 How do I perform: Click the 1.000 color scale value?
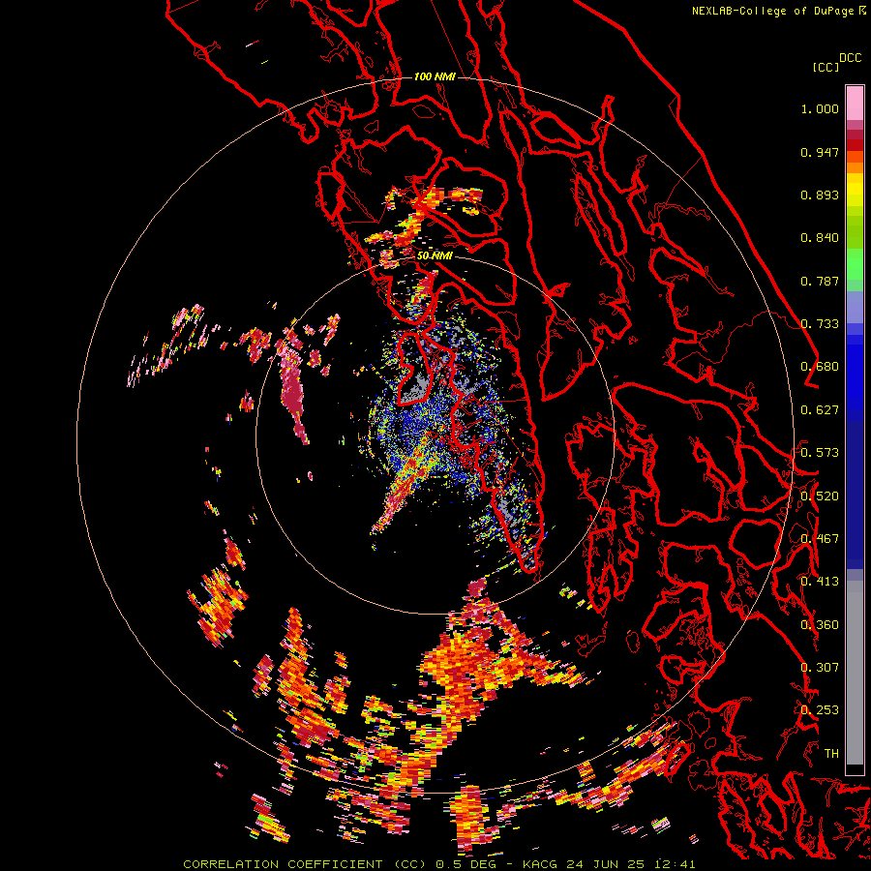(x=820, y=108)
